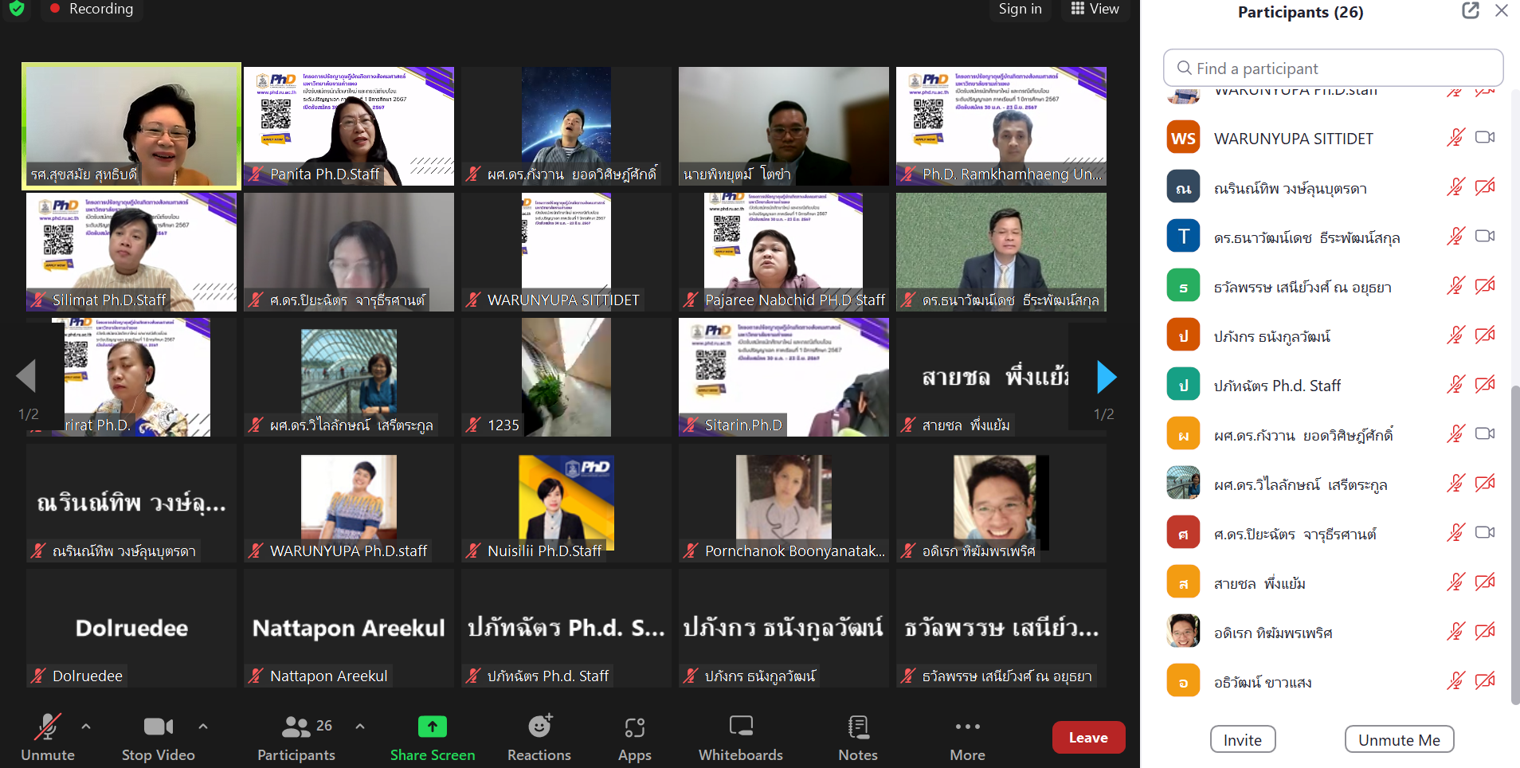Click the red Leave button

(1088, 737)
